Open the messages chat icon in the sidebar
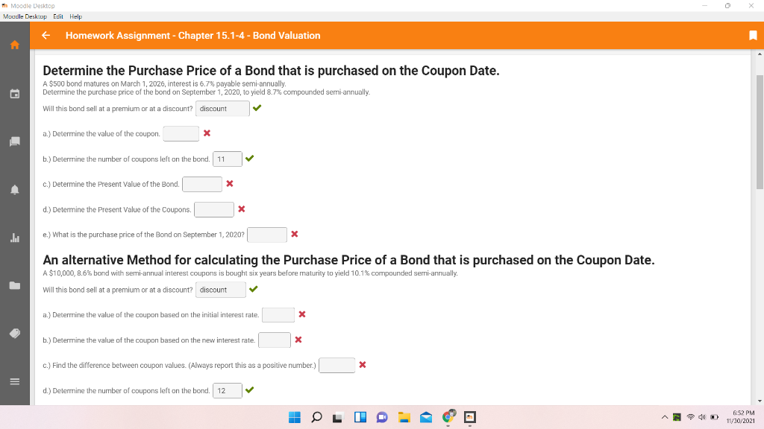764x429 pixels. [15, 142]
